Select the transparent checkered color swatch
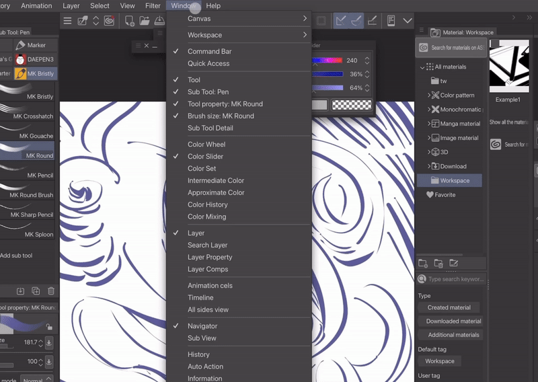 click(352, 105)
